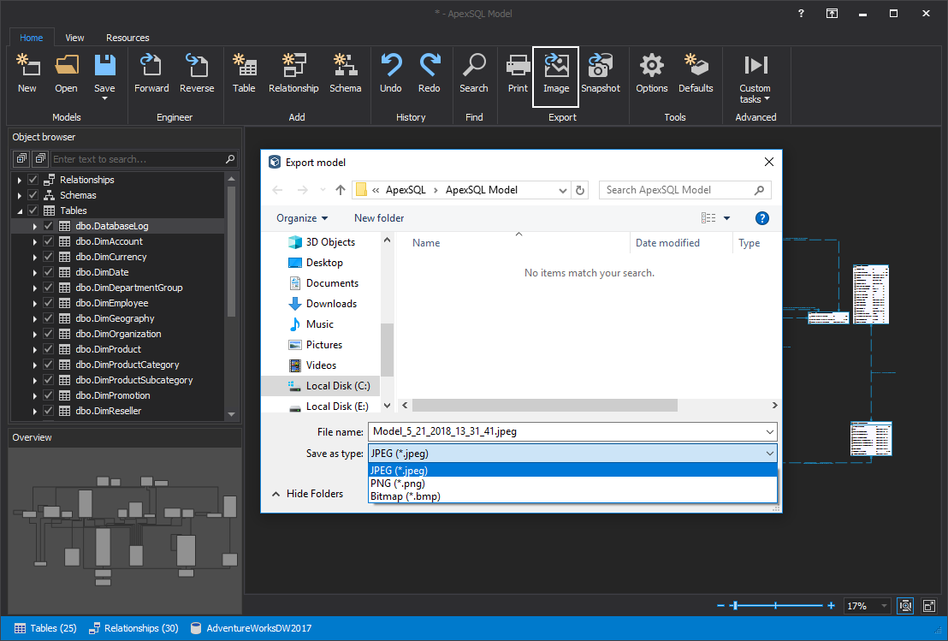
Task: Go up one folder in Export dialog
Action: pos(341,190)
